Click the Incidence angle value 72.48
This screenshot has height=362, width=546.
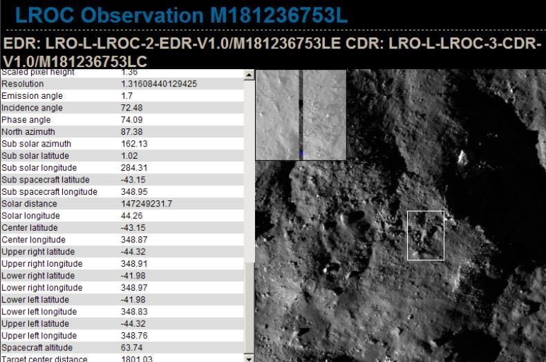[131, 108]
